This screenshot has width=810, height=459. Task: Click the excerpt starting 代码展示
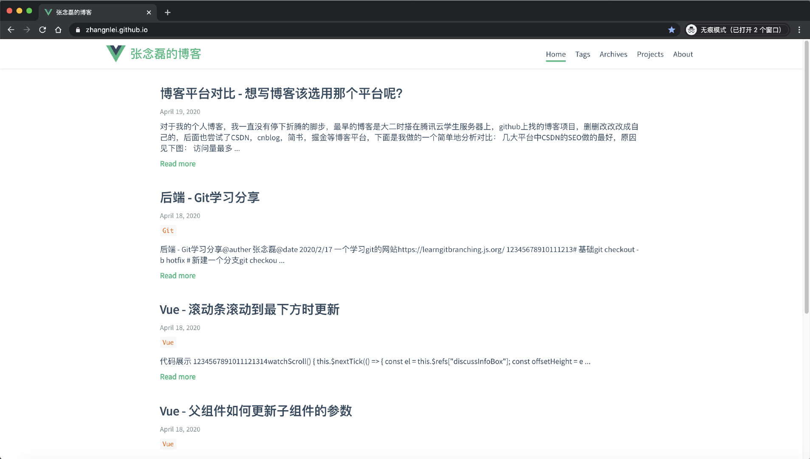click(375, 361)
